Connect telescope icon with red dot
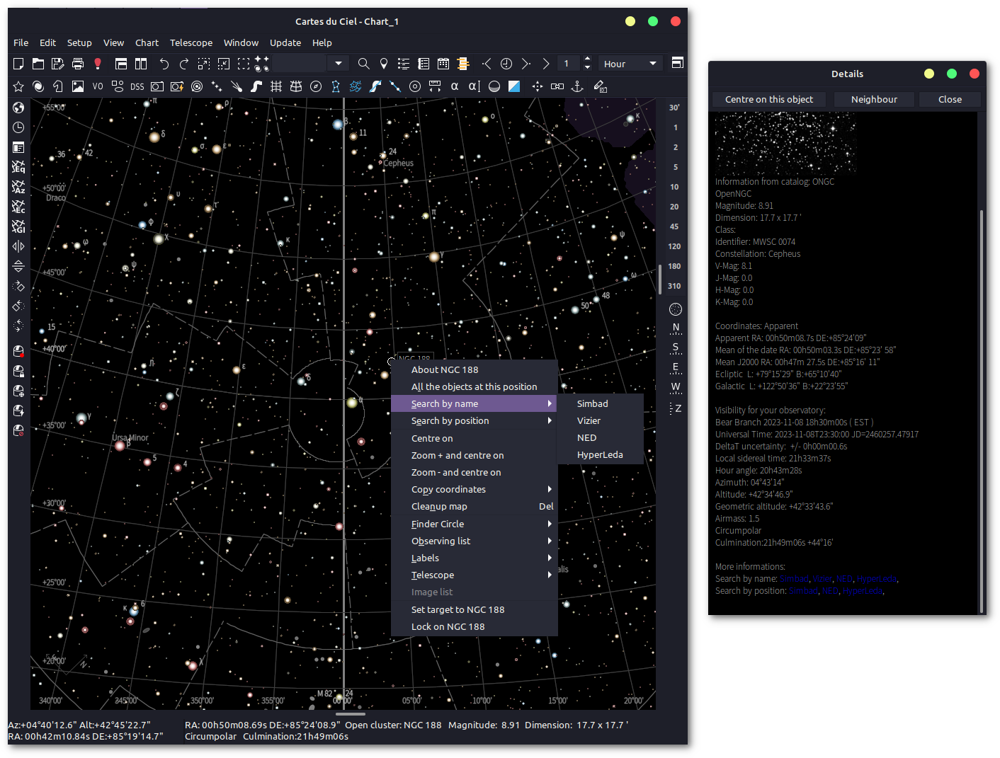The image size is (1000, 758). tap(18, 351)
